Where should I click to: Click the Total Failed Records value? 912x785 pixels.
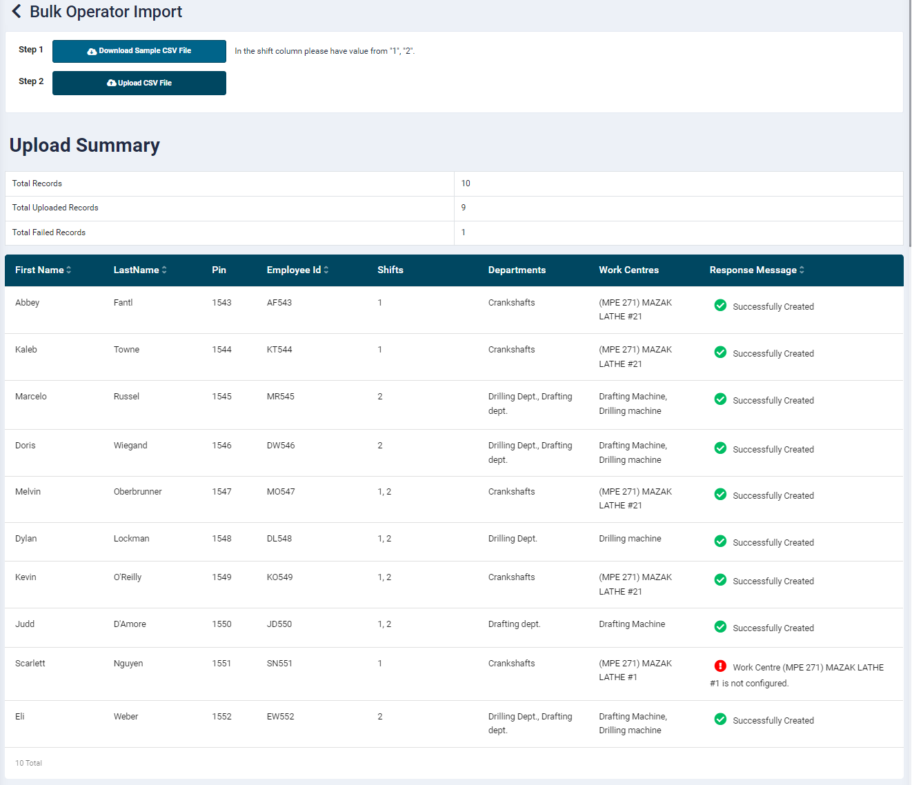(464, 232)
